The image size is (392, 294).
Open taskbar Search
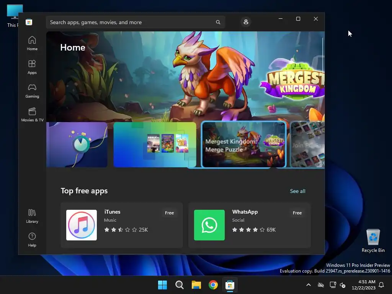pyautogui.click(x=179, y=285)
